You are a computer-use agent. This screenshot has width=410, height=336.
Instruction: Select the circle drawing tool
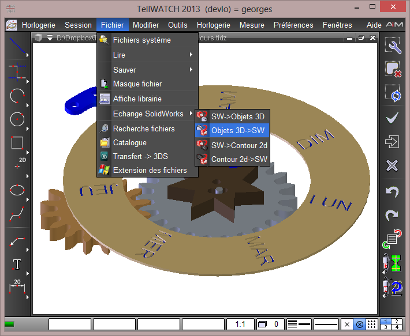[17, 119]
